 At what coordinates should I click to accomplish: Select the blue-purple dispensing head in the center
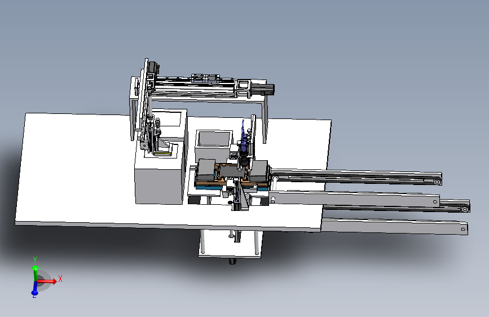tap(244, 143)
